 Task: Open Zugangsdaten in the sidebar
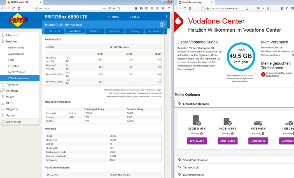16,54
